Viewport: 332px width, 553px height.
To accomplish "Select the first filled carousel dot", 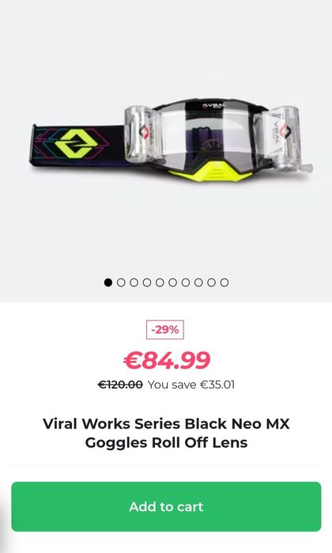I will 108,282.
